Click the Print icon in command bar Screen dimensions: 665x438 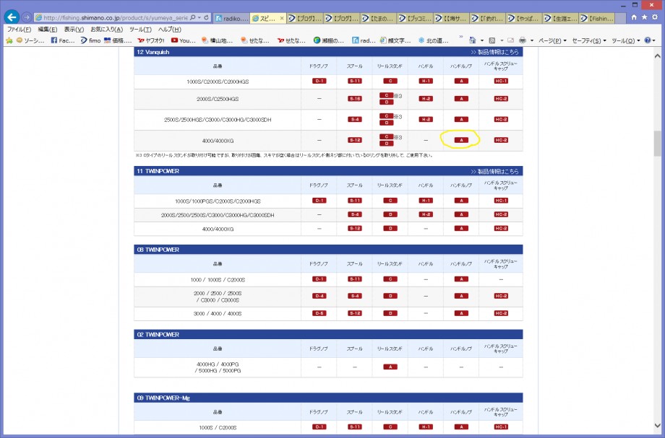tap(523, 40)
